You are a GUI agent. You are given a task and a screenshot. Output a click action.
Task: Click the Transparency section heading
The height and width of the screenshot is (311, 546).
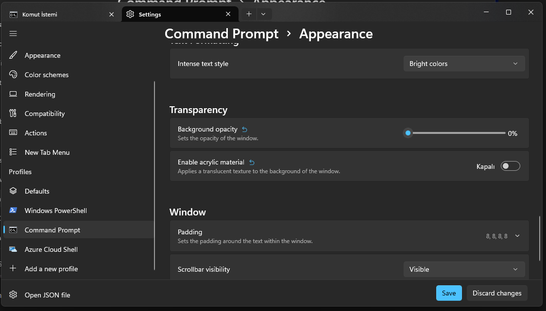click(199, 110)
